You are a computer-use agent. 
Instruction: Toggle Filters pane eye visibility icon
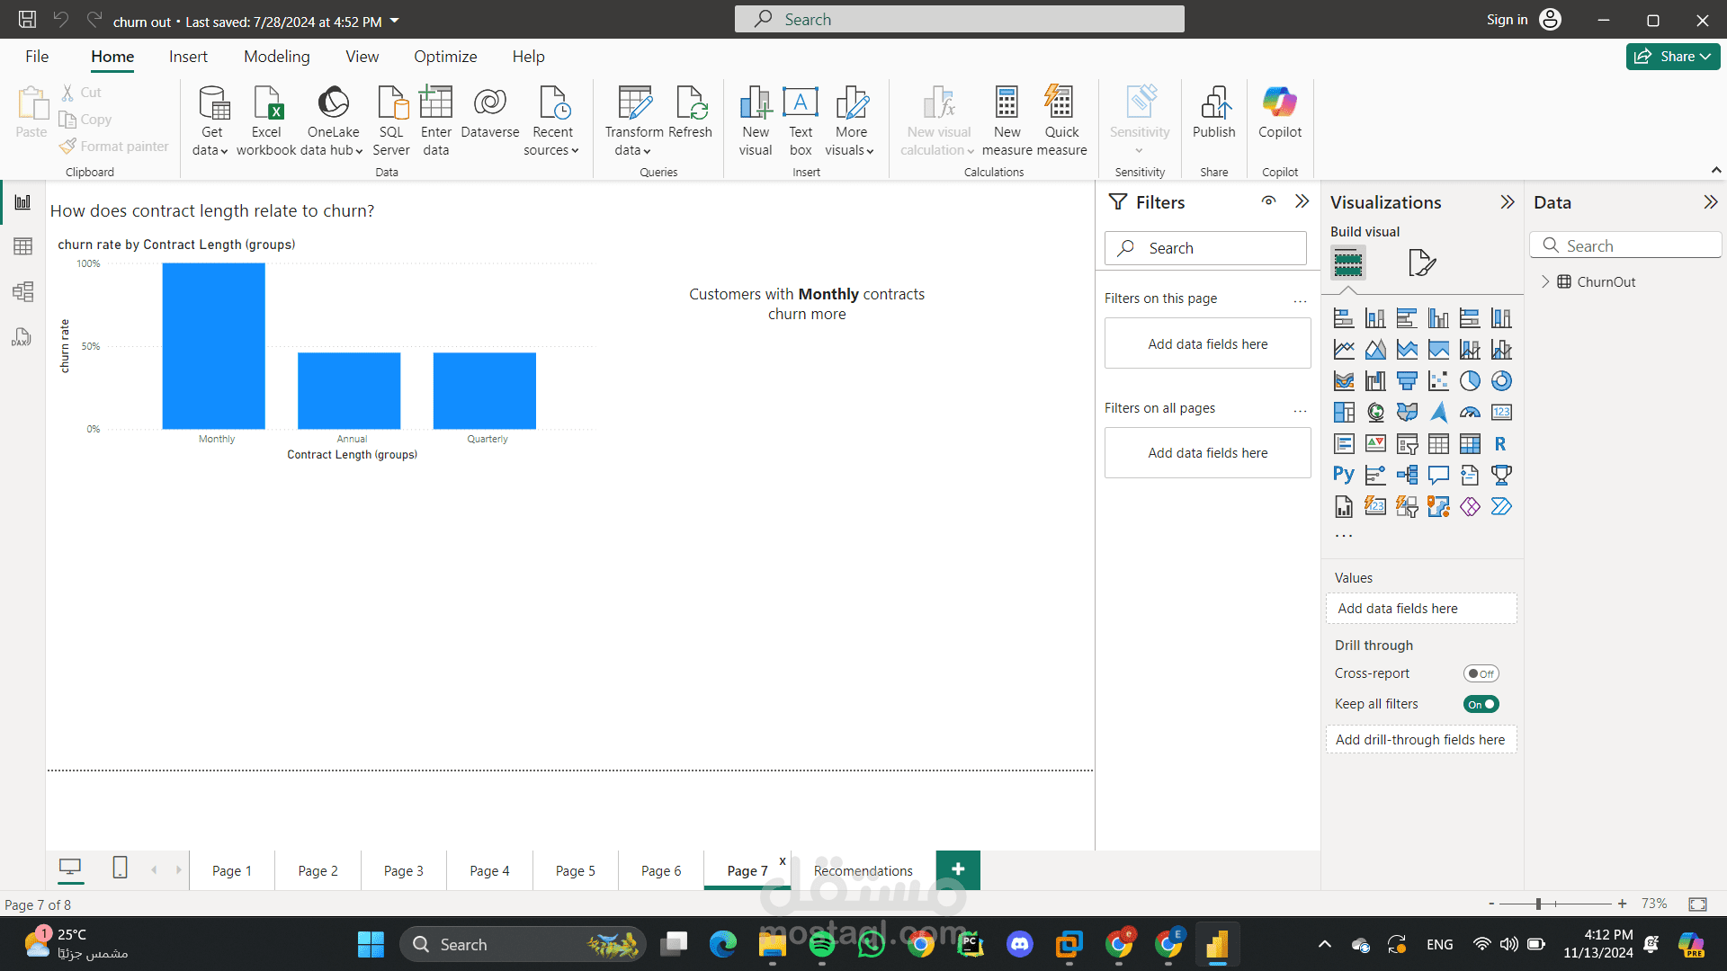tap(1268, 201)
